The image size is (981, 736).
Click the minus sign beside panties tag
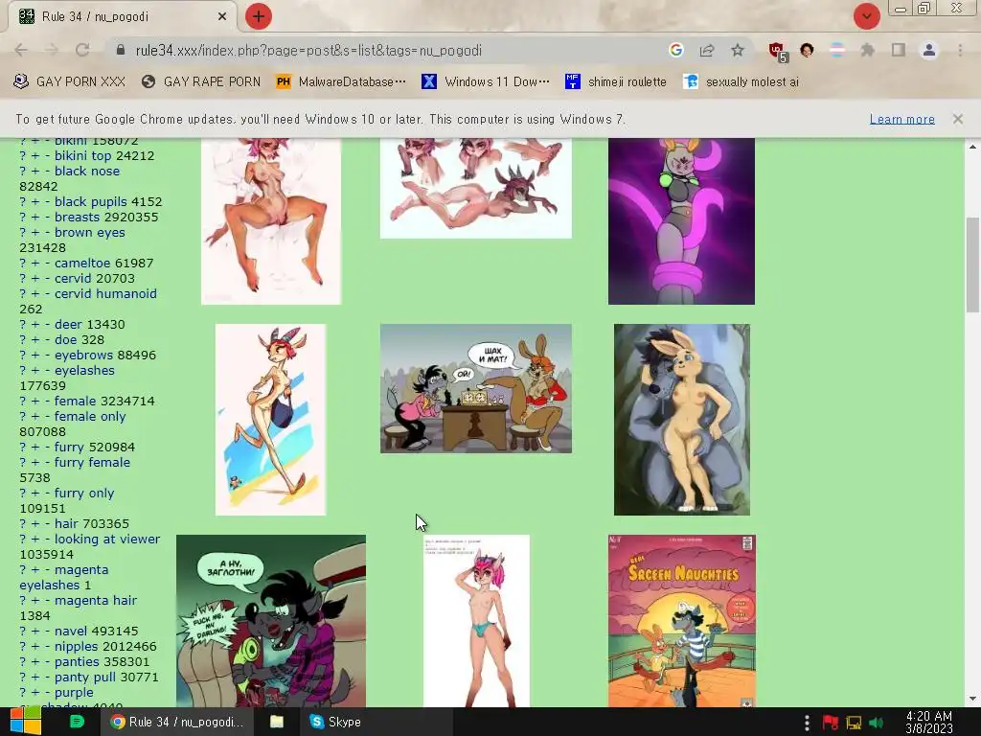point(47,661)
